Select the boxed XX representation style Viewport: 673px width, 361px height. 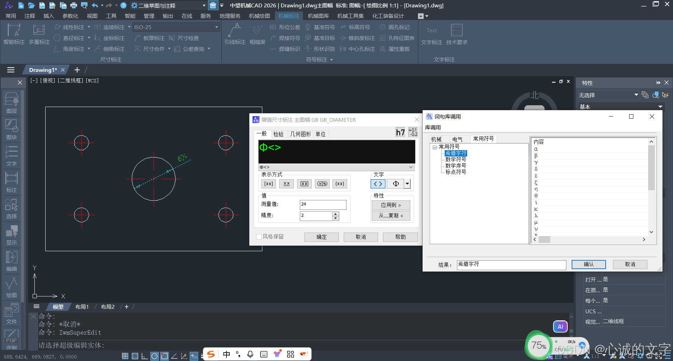click(x=304, y=183)
